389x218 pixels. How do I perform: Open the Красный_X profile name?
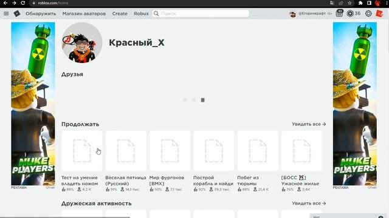coord(136,42)
